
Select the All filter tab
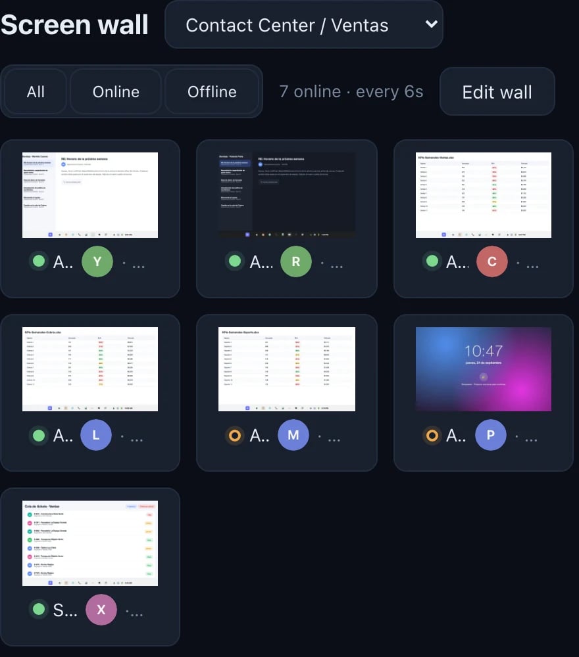click(x=36, y=92)
